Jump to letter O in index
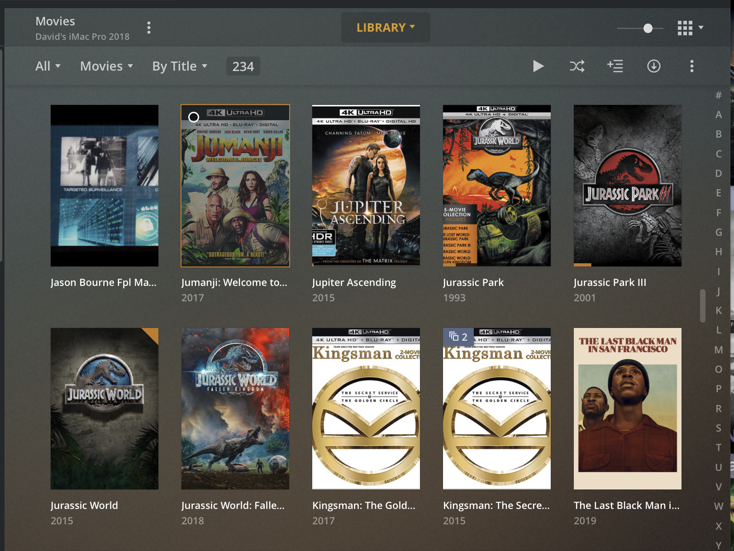Screen dimensions: 734x551 click(x=719, y=369)
